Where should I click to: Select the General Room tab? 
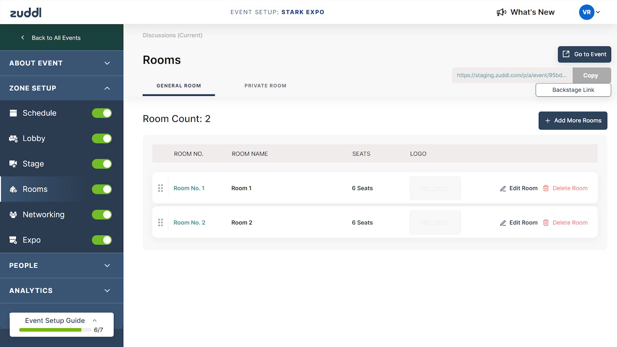[x=179, y=86]
